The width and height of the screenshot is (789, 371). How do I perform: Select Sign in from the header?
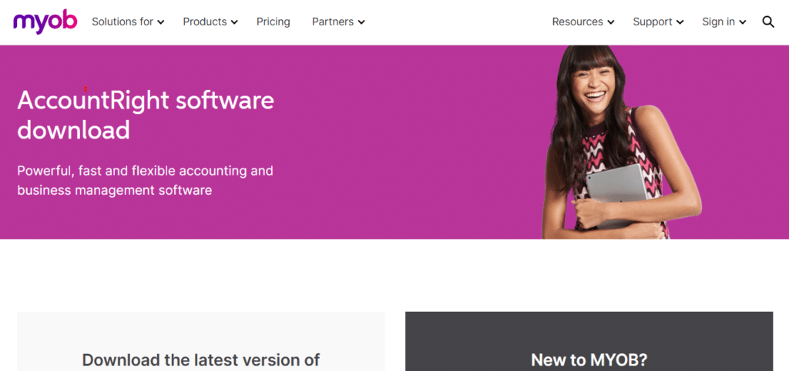[x=718, y=22]
